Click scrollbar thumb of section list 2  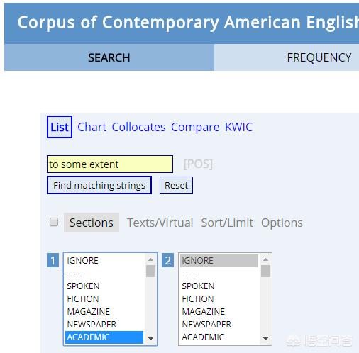(x=265, y=271)
